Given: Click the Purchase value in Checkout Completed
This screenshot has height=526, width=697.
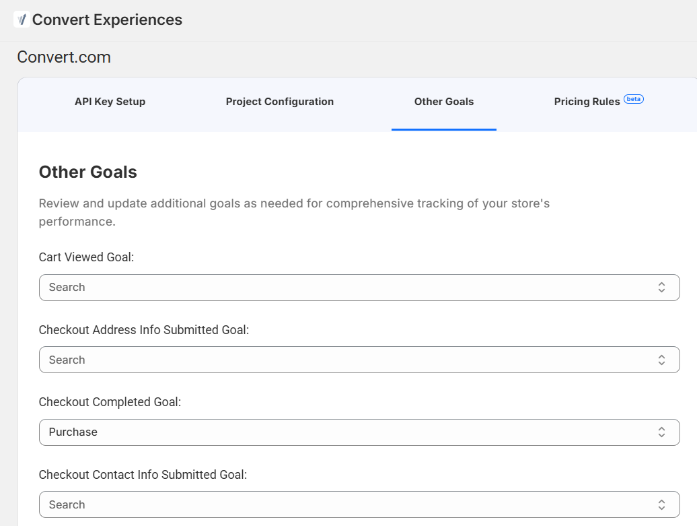Looking at the screenshot, I should tap(73, 432).
